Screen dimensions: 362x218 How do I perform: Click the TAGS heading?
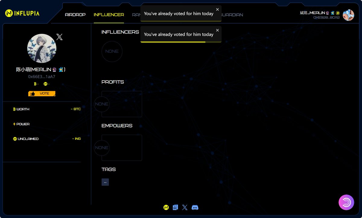[109, 169]
